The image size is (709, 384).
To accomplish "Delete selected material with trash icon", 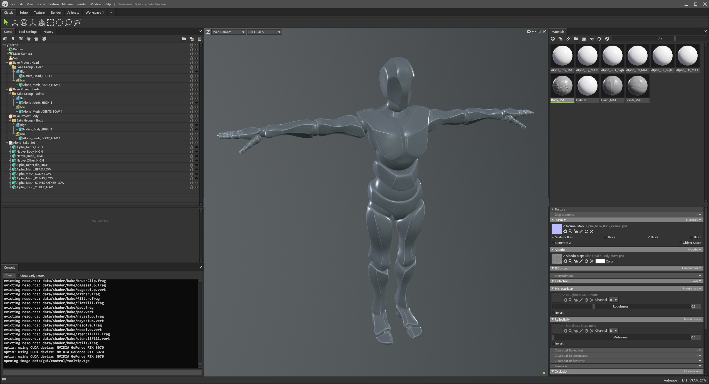I will pos(584,39).
